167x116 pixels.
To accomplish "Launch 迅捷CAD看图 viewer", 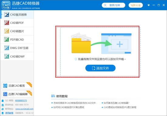I will 17,86.
